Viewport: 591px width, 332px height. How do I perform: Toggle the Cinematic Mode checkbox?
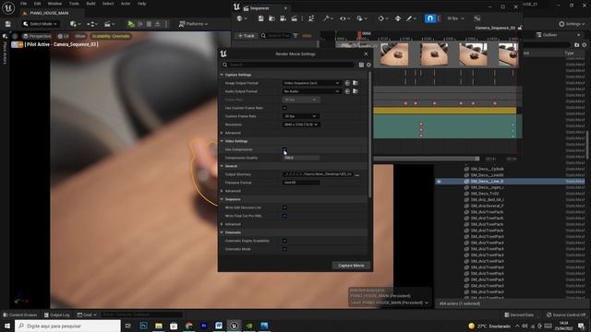(284, 249)
